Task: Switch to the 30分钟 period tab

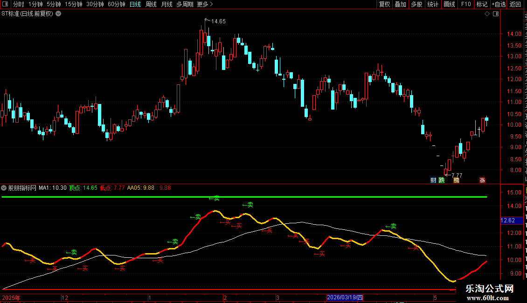Action: point(95,4)
